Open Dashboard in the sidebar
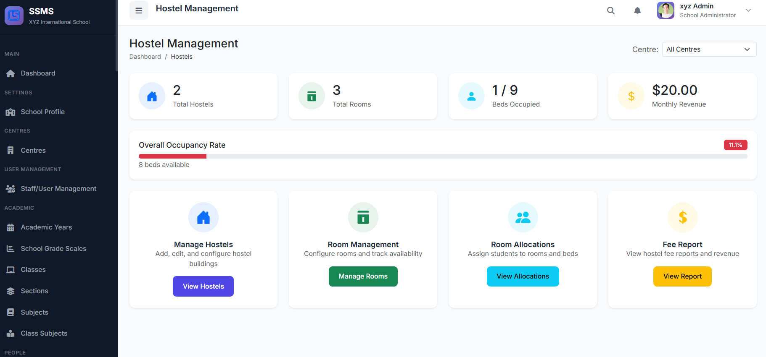Viewport: 766px width, 357px height. coord(38,73)
